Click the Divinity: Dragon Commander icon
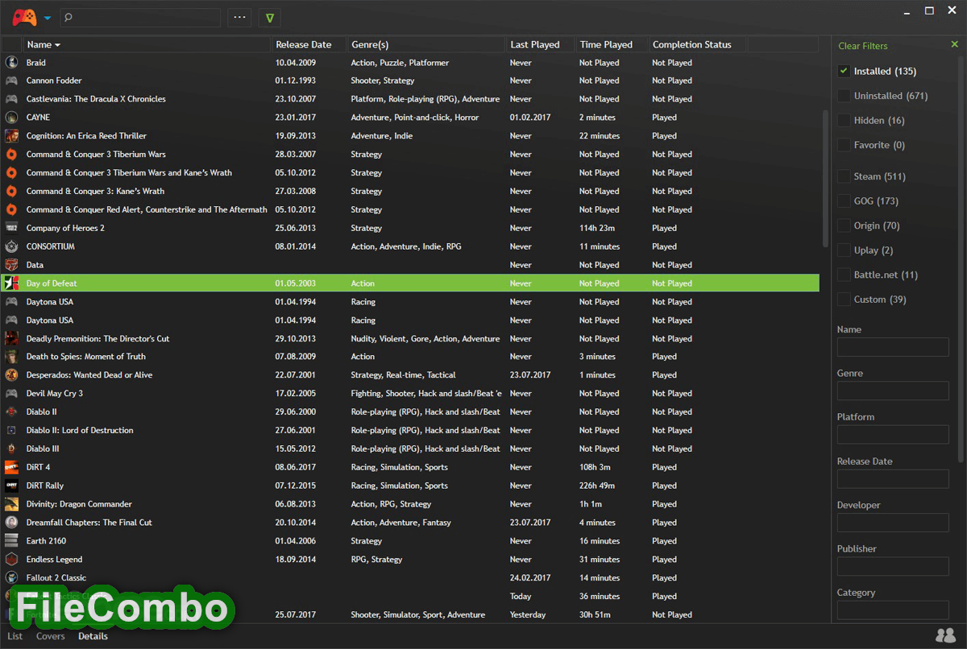This screenshot has width=967, height=649. [11, 504]
